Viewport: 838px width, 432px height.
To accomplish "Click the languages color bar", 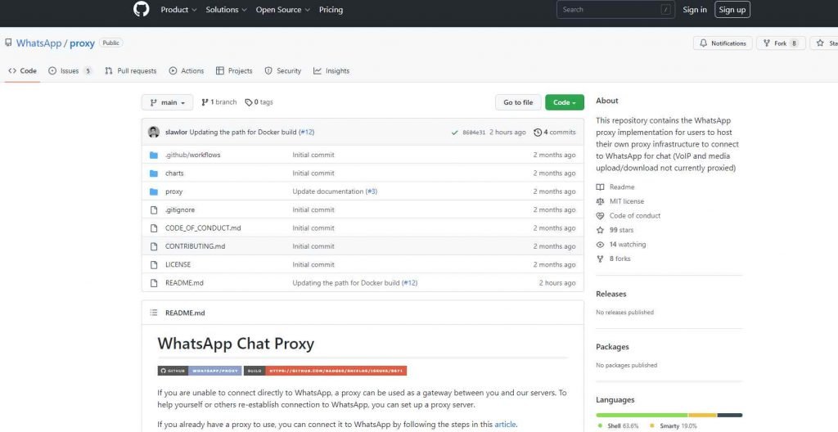I will coord(669,415).
